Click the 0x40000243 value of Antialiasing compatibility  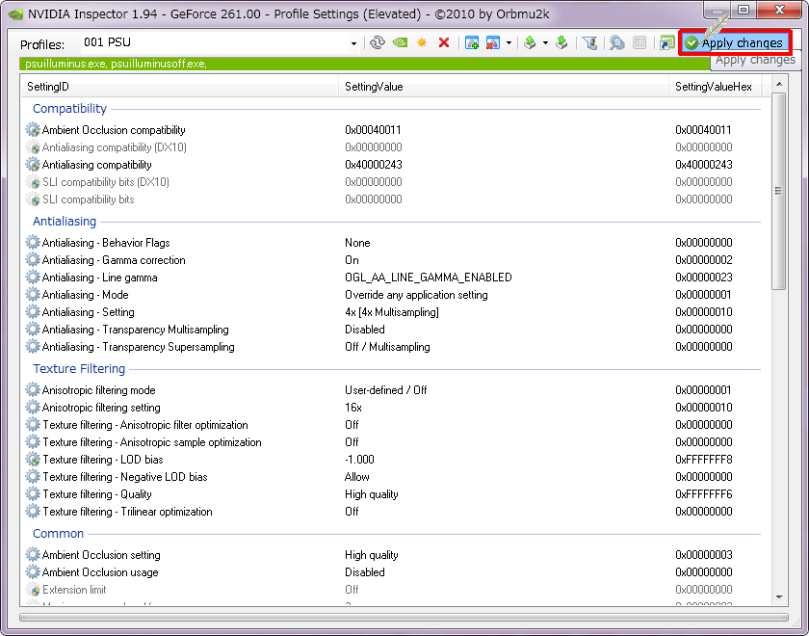[x=374, y=165]
